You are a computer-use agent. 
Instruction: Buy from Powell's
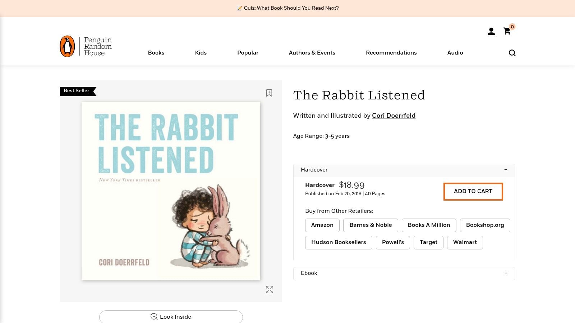pos(393,243)
